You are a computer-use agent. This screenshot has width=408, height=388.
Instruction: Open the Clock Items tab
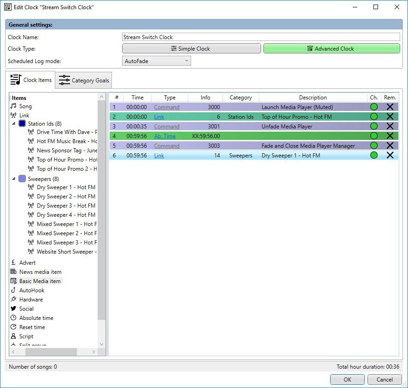[x=31, y=80]
